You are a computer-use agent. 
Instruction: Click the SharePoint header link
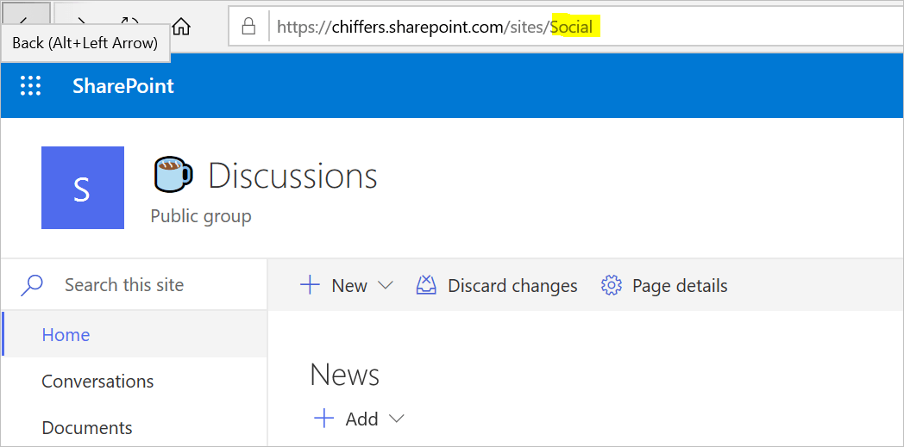(x=122, y=86)
